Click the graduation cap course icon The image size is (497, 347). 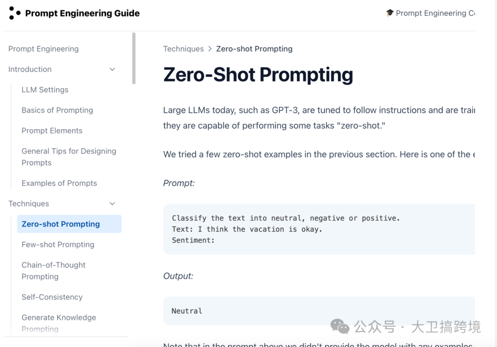click(390, 13)
